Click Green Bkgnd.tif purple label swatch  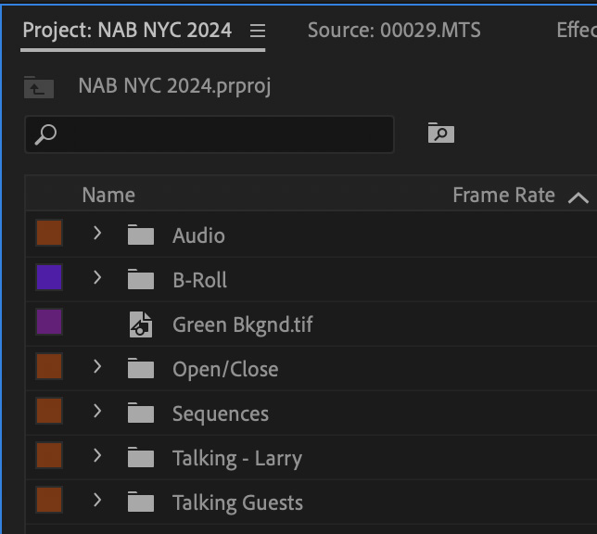[x=49, y=322]
